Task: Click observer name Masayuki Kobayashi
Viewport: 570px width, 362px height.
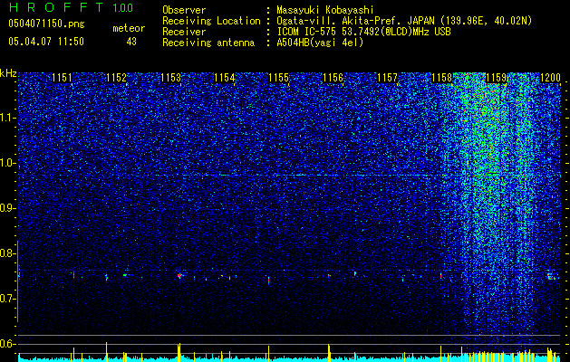Action: (325, 10)
